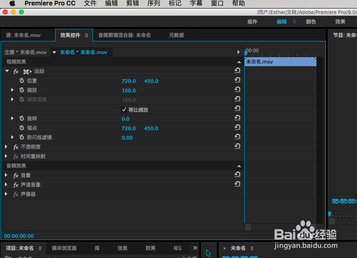Select the 未命名 * 未命名.mov sequence clip link
The height and width of the screenshot is (258, 357).
[x=83, y=52]
